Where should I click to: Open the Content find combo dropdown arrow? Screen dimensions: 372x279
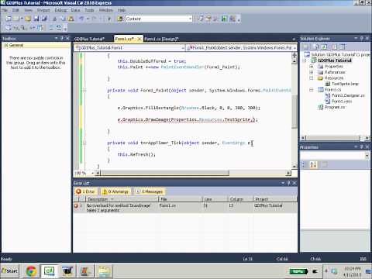tap(190, 19)
